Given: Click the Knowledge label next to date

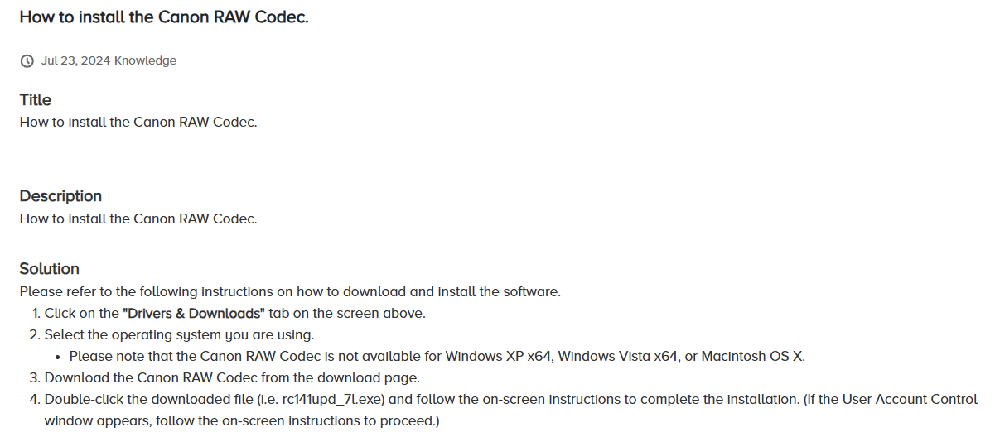Looking at the screenshot, I should point(145,60).
